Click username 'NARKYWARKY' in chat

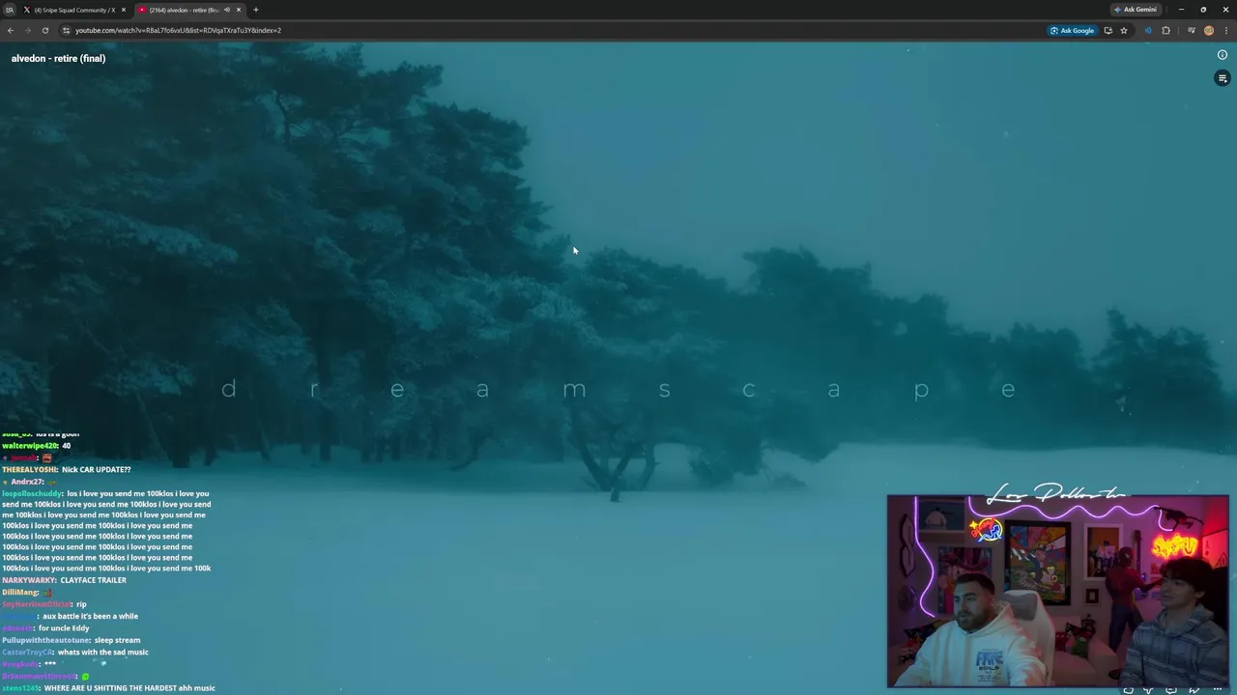tap(29, 580)
